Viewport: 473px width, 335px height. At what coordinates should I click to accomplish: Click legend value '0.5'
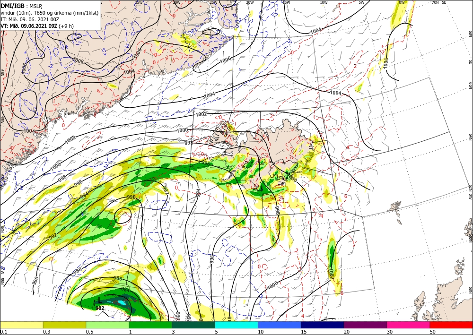pos(89,332)
